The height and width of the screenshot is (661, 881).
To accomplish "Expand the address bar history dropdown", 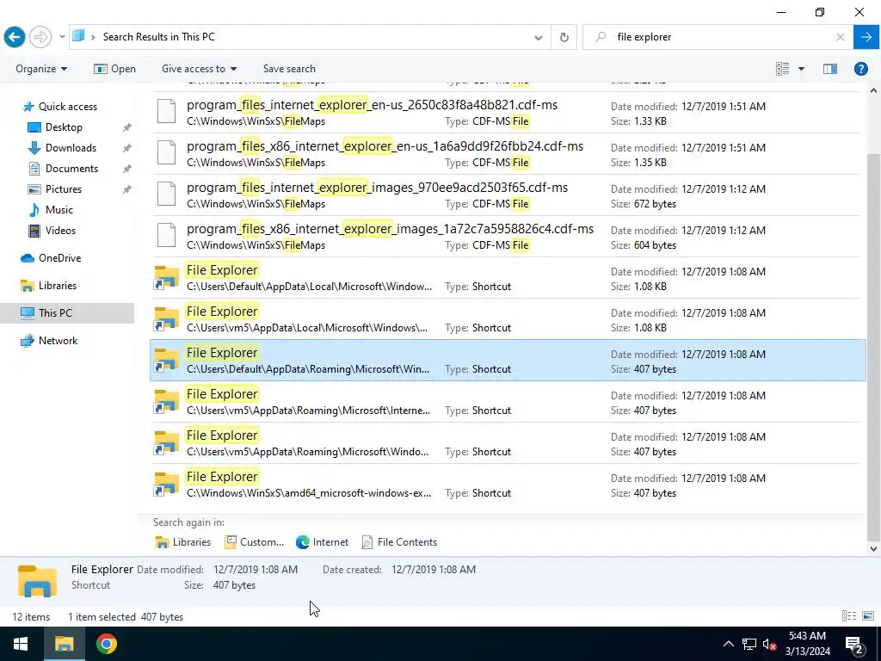I will tap(539, 38).
